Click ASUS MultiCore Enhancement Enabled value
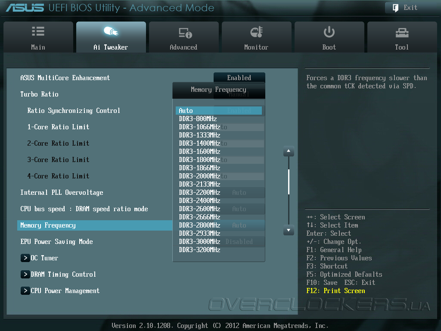 coord(239,78)
